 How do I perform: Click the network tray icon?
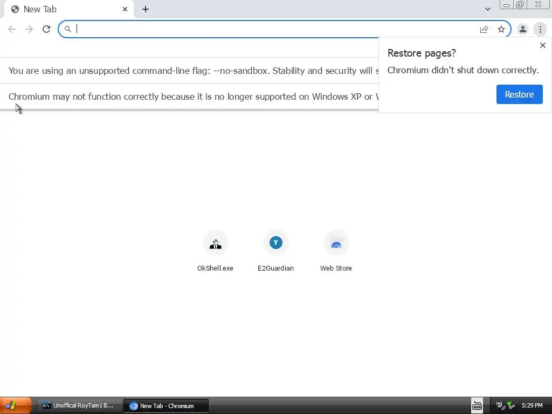coord(511,405)
